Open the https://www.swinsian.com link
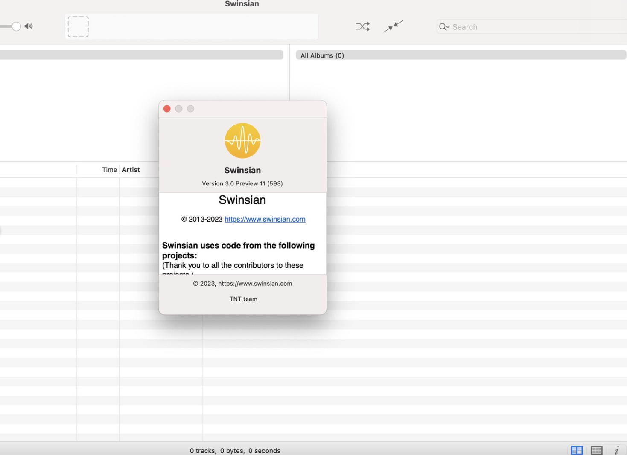 265,219
